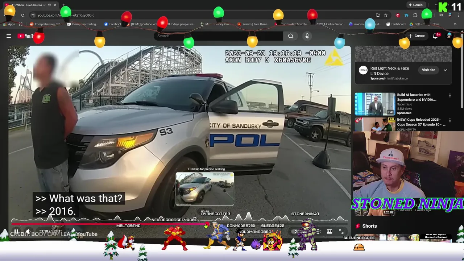Open Chrome profile avatar
Screen dimensions: 464x261
450,15
